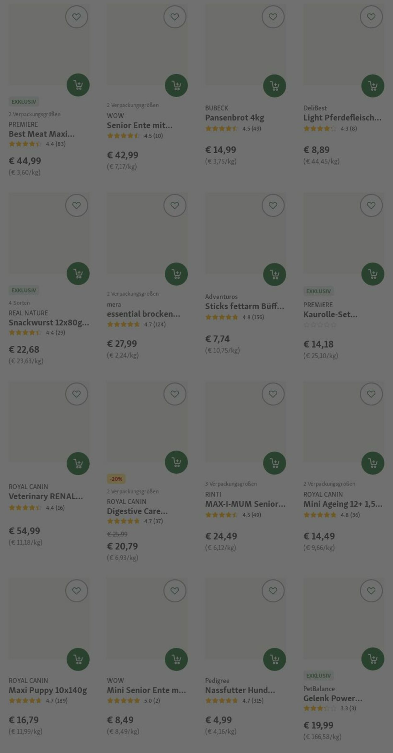The image size is (393, 753).
Task: Open WOW Mini Senior Ente product link
Action: tap(146, 690)
